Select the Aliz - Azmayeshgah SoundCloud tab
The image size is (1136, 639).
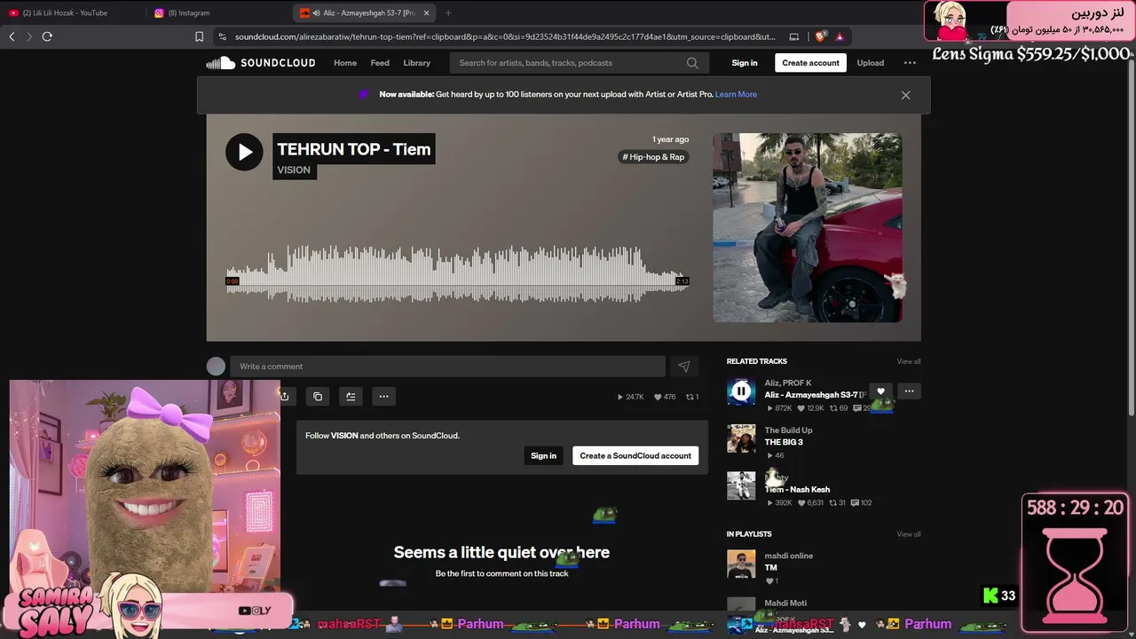(x=364, y=13)
